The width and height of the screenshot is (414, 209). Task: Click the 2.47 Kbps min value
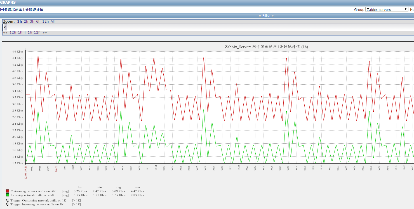100,191
